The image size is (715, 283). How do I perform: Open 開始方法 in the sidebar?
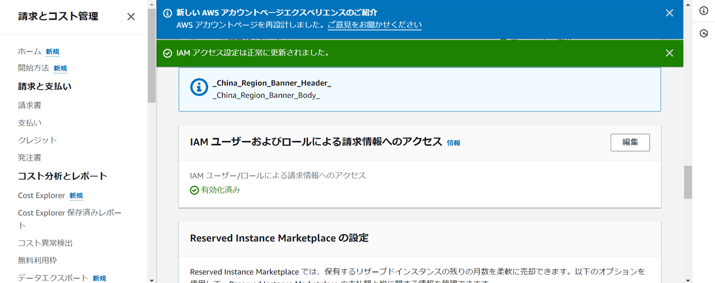point(33,68)
